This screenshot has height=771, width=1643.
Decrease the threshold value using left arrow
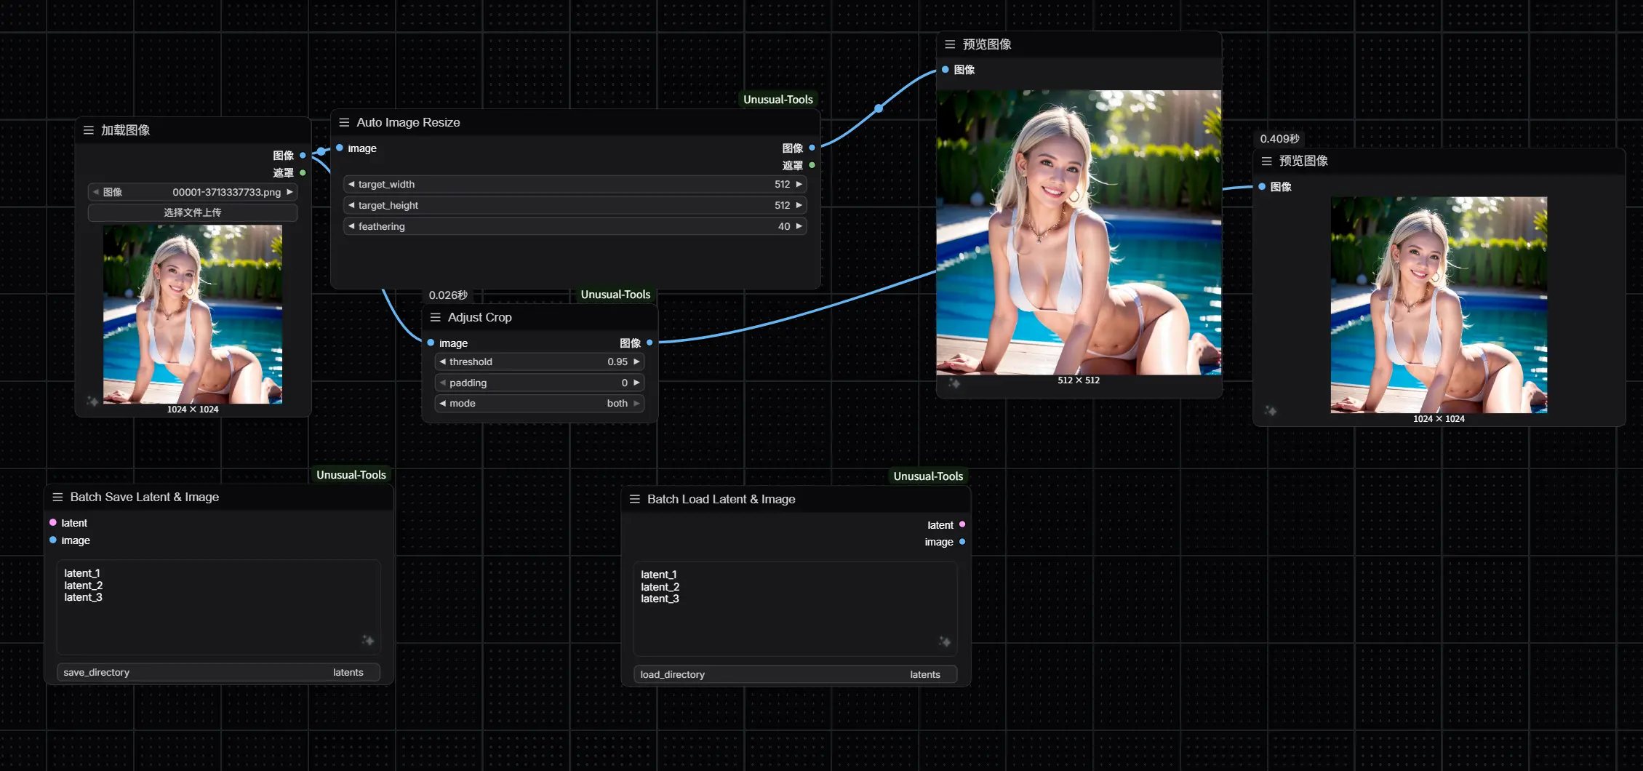pos(443,361)
